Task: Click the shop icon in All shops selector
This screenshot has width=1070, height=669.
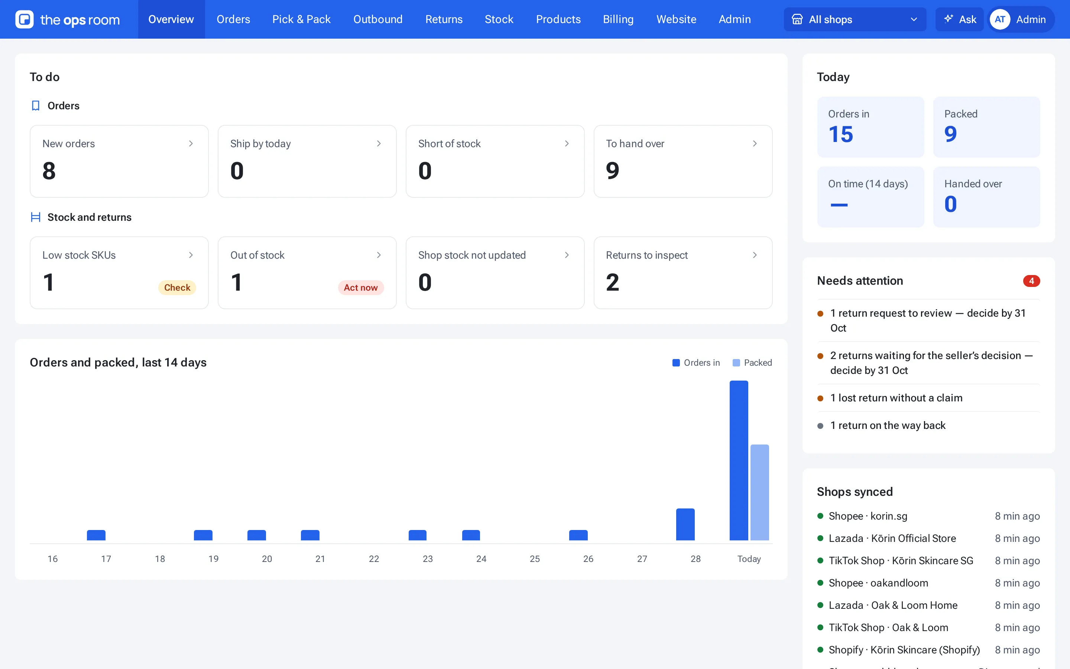Action: [797, 19]
